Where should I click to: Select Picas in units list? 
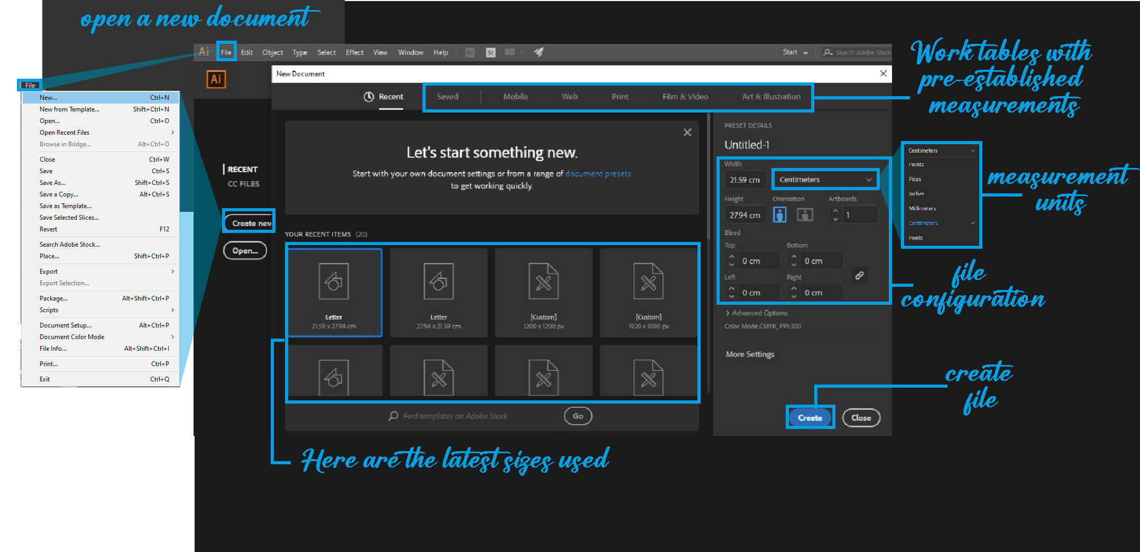[x=915, y=180]
